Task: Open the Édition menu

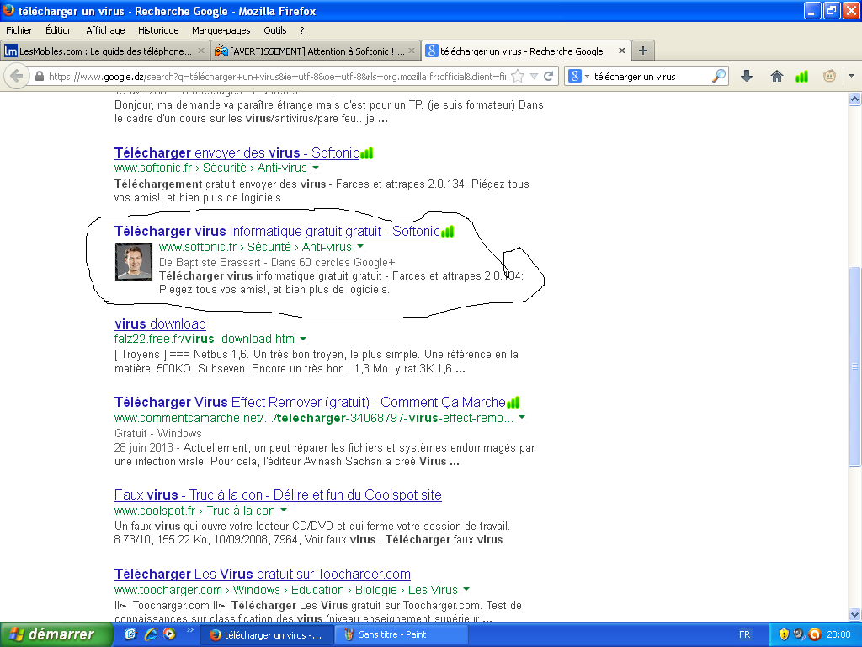Action: [60, 30]
